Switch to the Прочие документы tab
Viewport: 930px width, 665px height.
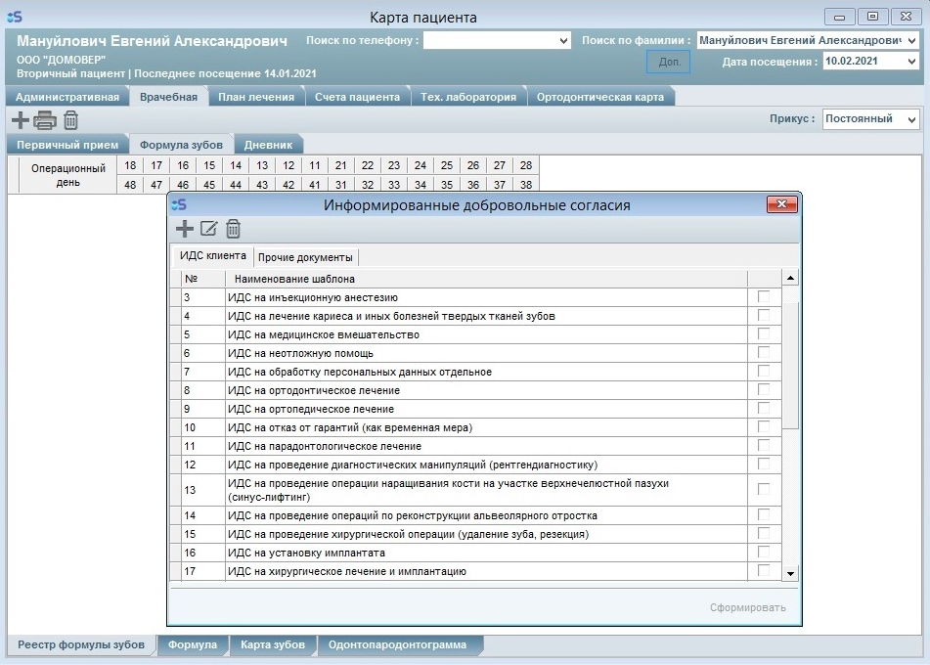305,257
